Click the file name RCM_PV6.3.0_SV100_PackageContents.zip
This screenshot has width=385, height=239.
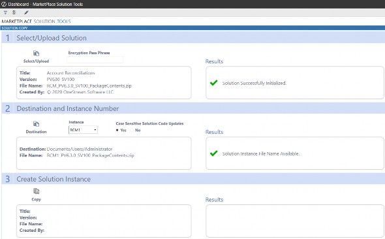[89, 86]
